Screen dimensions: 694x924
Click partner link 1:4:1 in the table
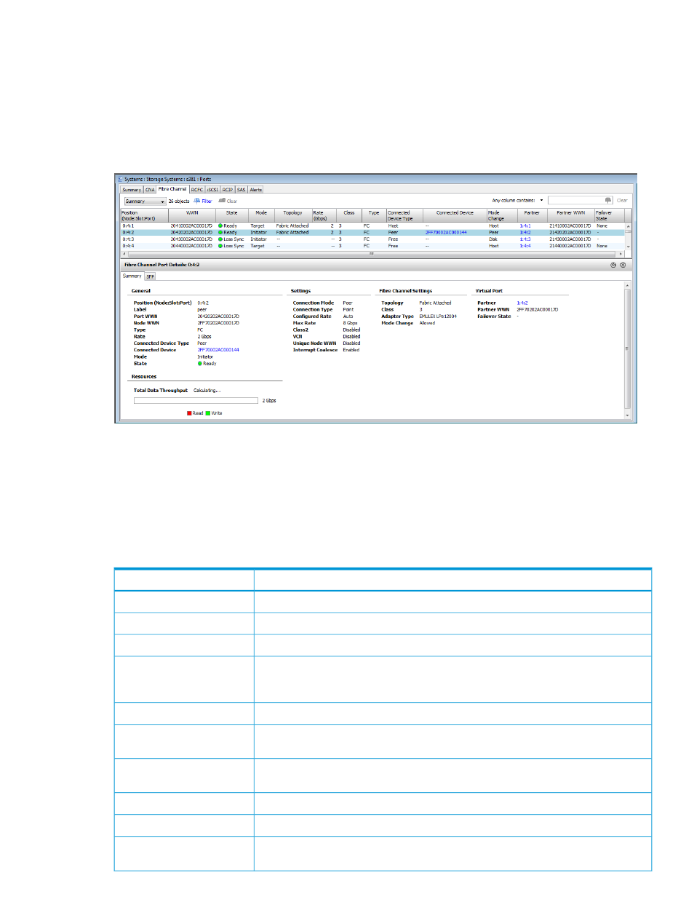[525, 226]
